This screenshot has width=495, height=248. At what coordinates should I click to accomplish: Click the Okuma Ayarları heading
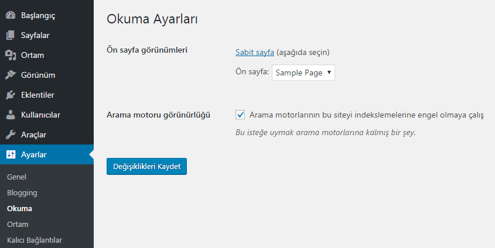tap(152, 19)
